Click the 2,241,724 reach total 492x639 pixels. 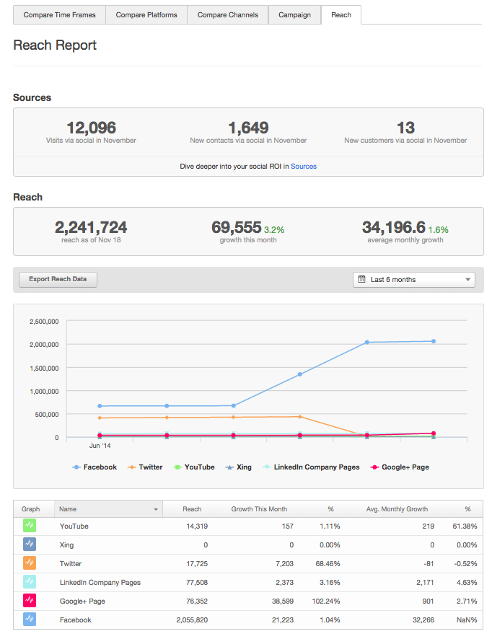click(x=91, y=227)
